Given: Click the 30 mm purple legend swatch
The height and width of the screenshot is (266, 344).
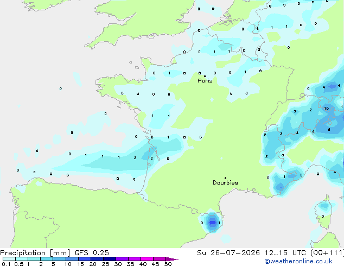Looking at the screenshot, I should tap(122, 259).
